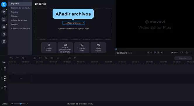The height and width of the screenshot is (106, 194).
Task: Open the player three-dot options menu
Action: [191, 53]
